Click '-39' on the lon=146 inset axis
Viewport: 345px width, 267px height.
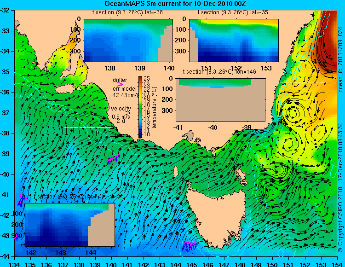(x=247, y=128)
